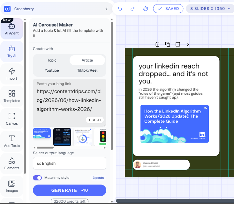Image resolution: width=234 pixels, height=204 pixels.
Task: Delete the slide with the trash icon
Action: (157, 44)
